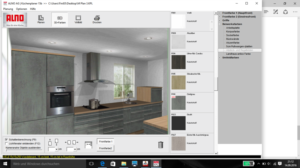Image resolution: width=300 pixels, height=168 pixels.
Task: Click the trash can delete icon
Action: [161, 145]
